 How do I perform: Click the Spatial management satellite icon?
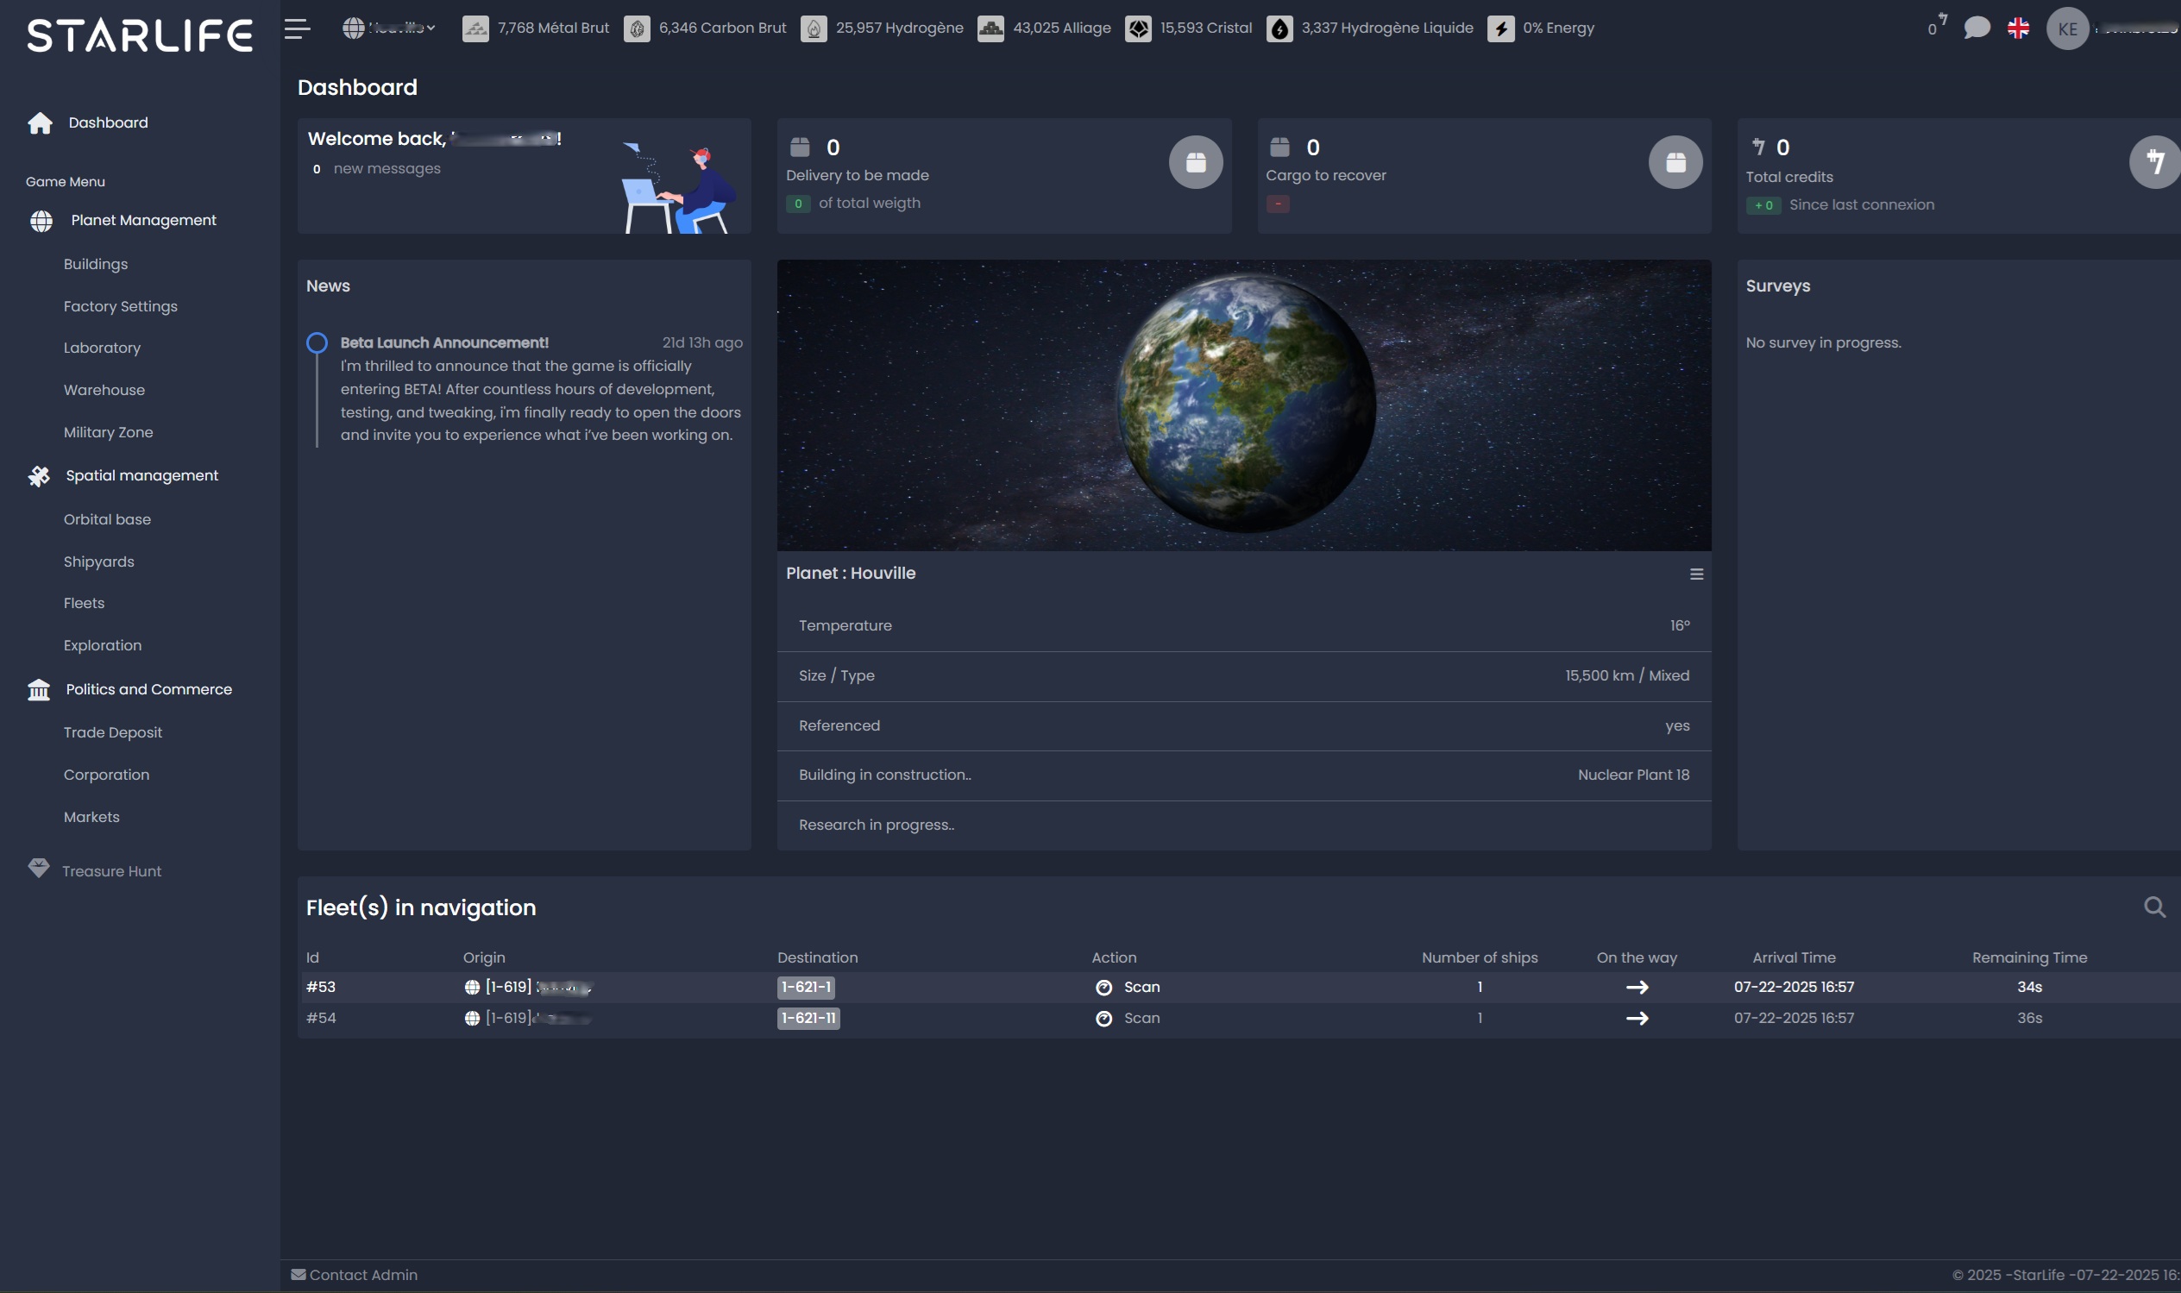click(x=39, y=476)
